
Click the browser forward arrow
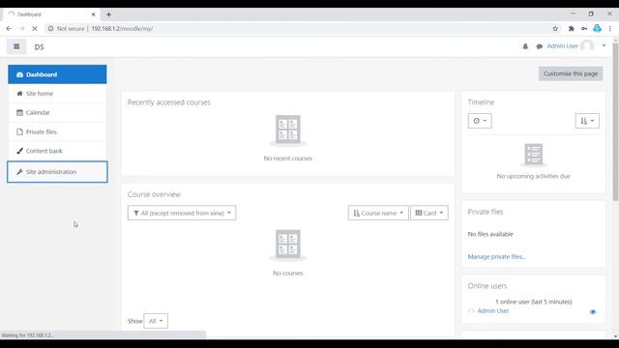click(21, 28)
